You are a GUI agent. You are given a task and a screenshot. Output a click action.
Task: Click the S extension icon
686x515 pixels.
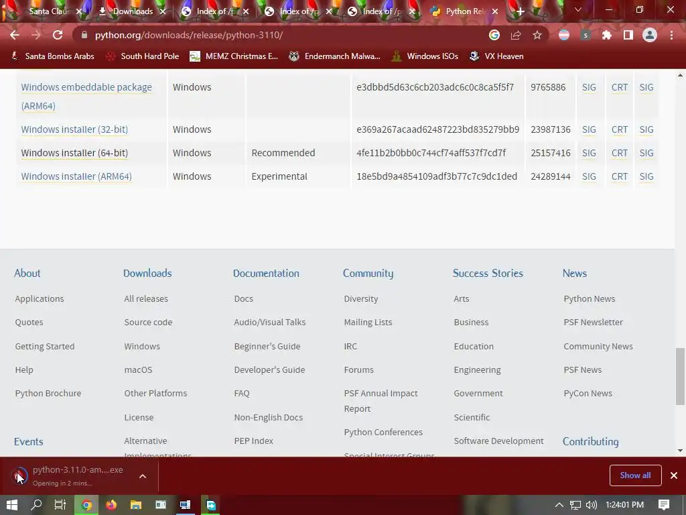point(586,35)
